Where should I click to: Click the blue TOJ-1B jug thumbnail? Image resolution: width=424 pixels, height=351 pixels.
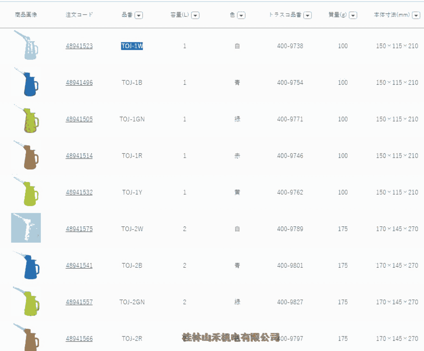26,82
